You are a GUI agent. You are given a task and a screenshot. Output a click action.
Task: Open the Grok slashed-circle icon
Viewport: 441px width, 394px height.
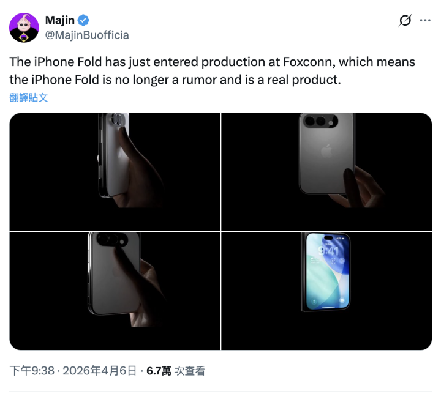coord(405,20)
